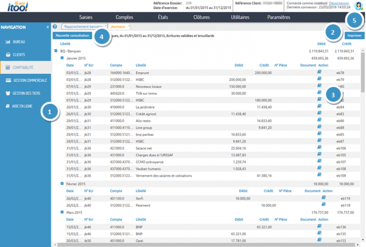Screen dimensions: 366x247
Task: Collapse the Janvier 2015 section
Action: [x=62, y=58]
